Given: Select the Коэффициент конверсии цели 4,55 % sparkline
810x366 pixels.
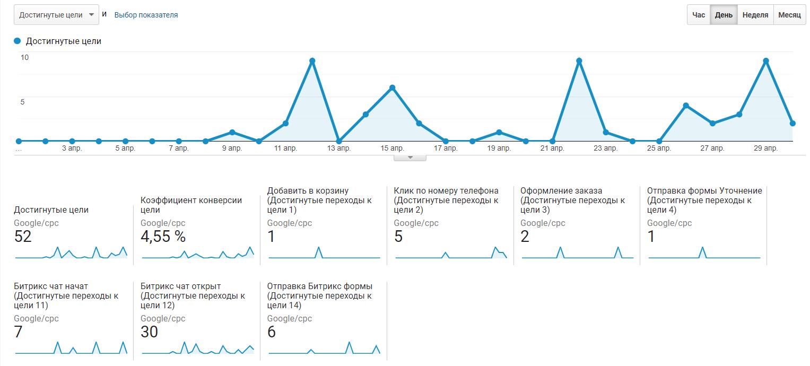Looking at the screenshot, I should pyautogui.click(x=198, y=252).
